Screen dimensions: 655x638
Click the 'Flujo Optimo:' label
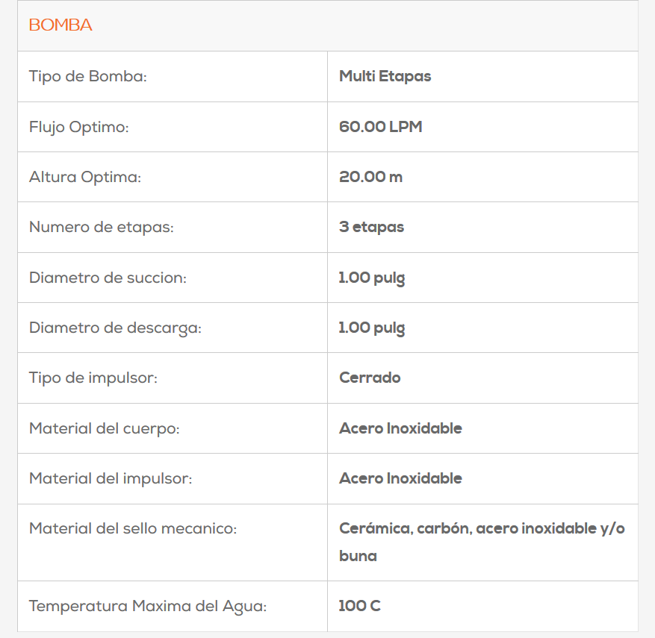(x=78, y=127)
